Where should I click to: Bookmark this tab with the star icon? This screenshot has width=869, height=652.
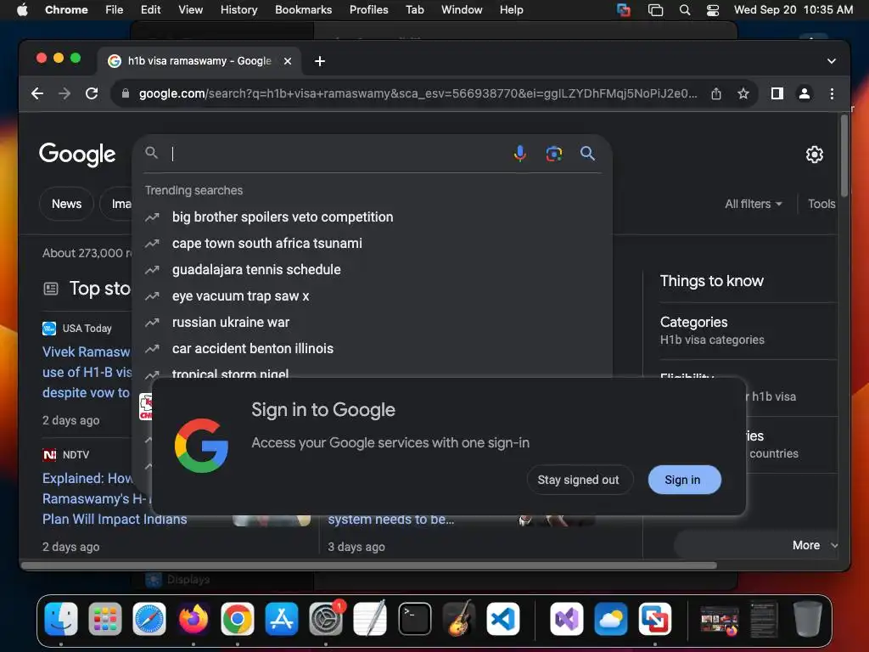point(743,93)
